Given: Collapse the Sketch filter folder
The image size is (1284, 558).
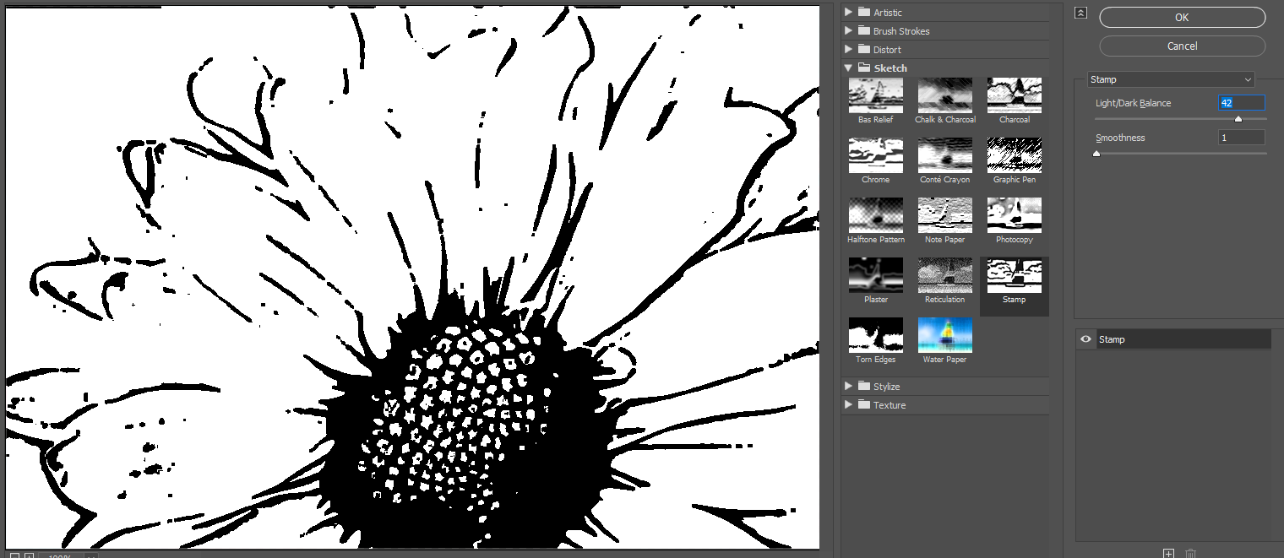Looking at the screenshot, I should pyautogui.click(x=849, y=68).
